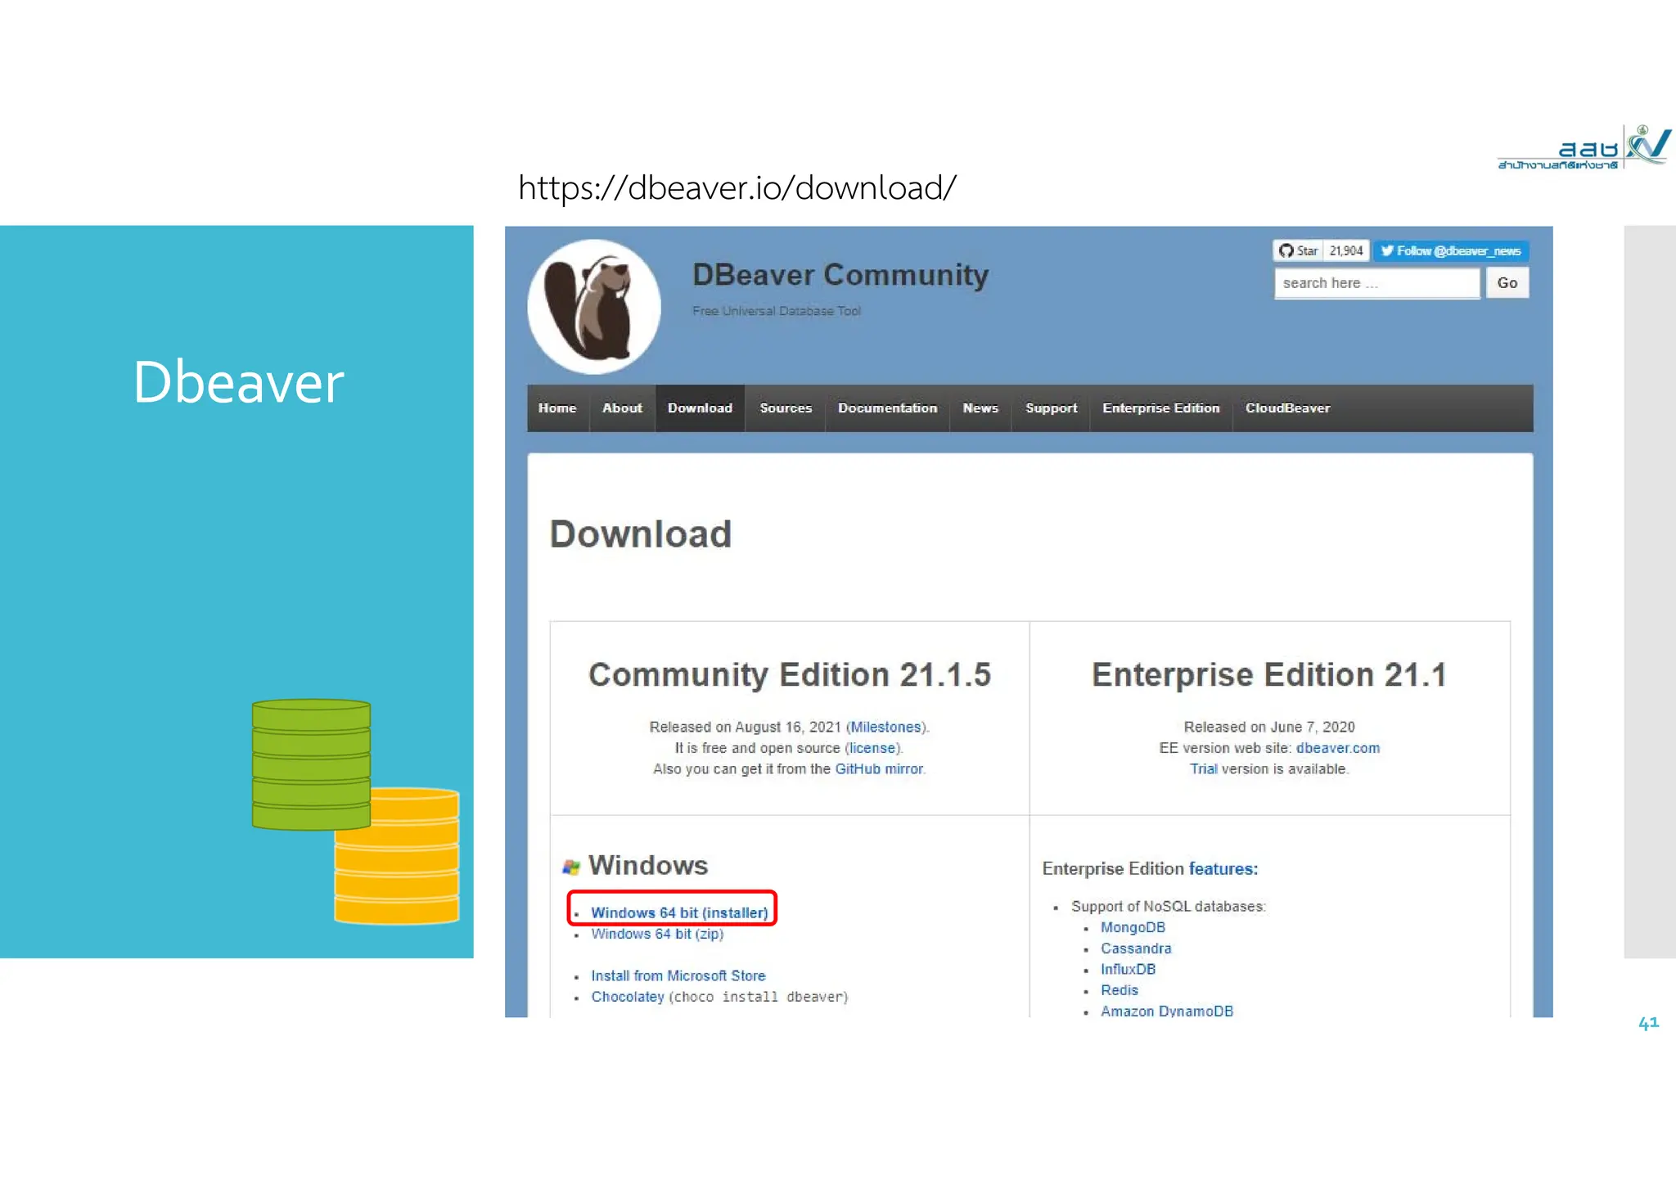Open the InfluxDB link
Image resolution: width=1676 pixels, height=1185 pixels.
(x=1128, y=969)
